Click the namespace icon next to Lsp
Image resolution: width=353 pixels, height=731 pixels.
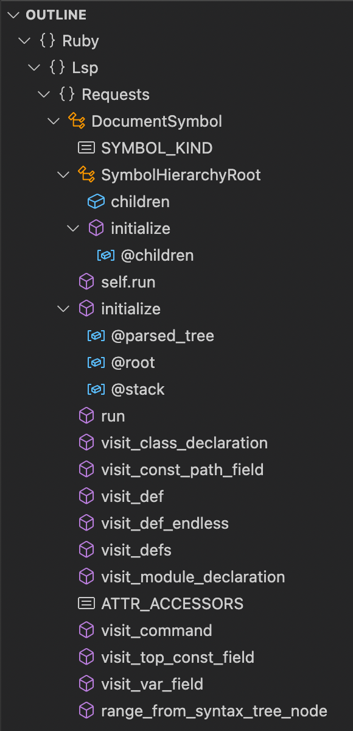[56, 67]
